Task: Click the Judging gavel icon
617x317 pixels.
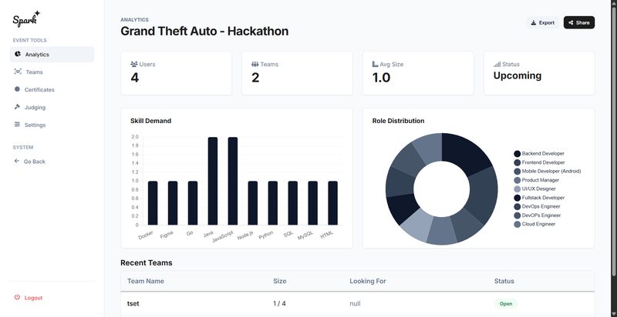Action: click(x=18, y=107)
